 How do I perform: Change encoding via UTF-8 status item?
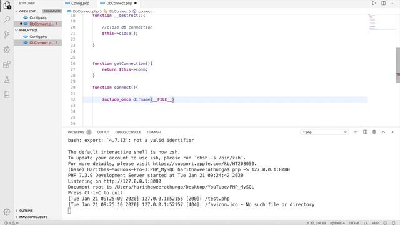coord(354,223)
